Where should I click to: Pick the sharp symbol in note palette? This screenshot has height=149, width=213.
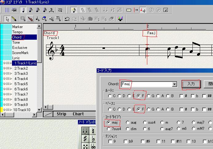85,139
